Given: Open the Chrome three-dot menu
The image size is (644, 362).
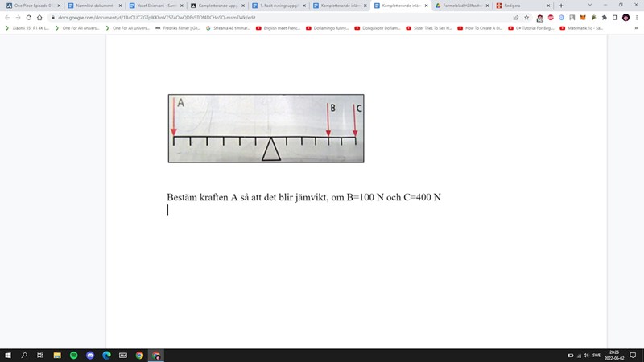Looking at the screenshot, I should [x=636, y=17].
